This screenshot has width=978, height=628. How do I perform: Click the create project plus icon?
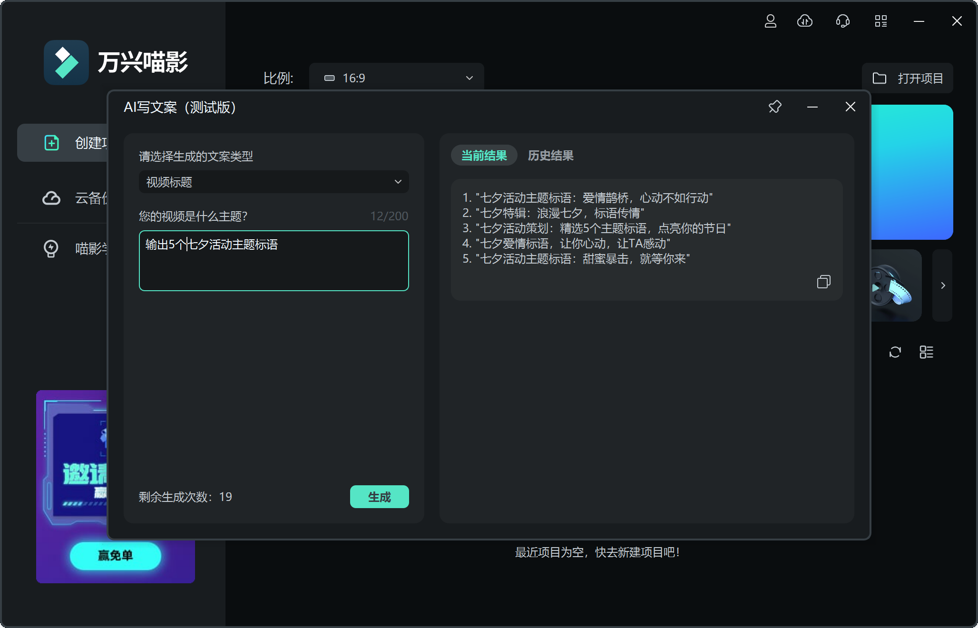pyautogui.click(x=51, y=143)
